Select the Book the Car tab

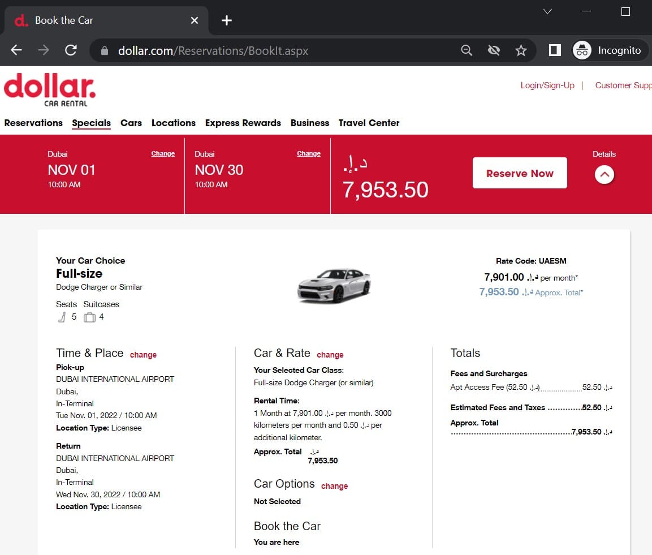pyautogui.click(x=106, y=20)
